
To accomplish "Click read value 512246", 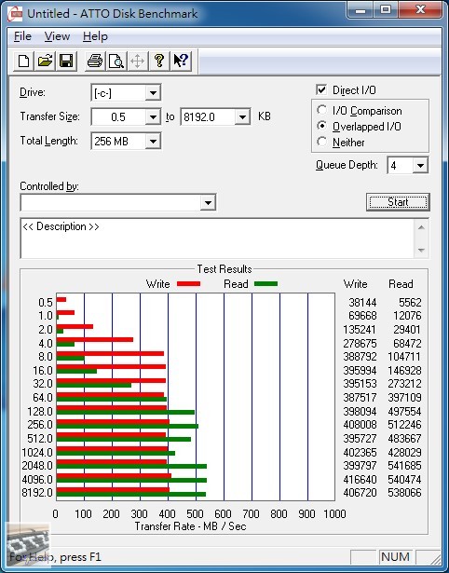I will click(405, 424).
